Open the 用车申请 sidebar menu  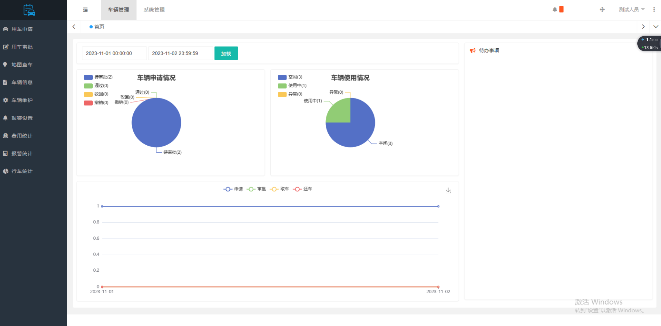[34, 29]
